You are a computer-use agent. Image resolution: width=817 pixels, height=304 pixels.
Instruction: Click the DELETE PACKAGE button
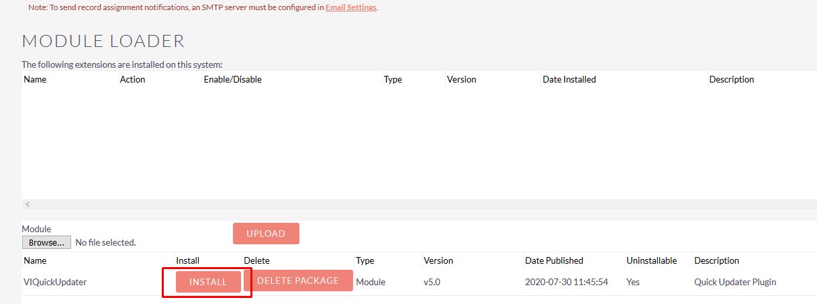[298, 281]
